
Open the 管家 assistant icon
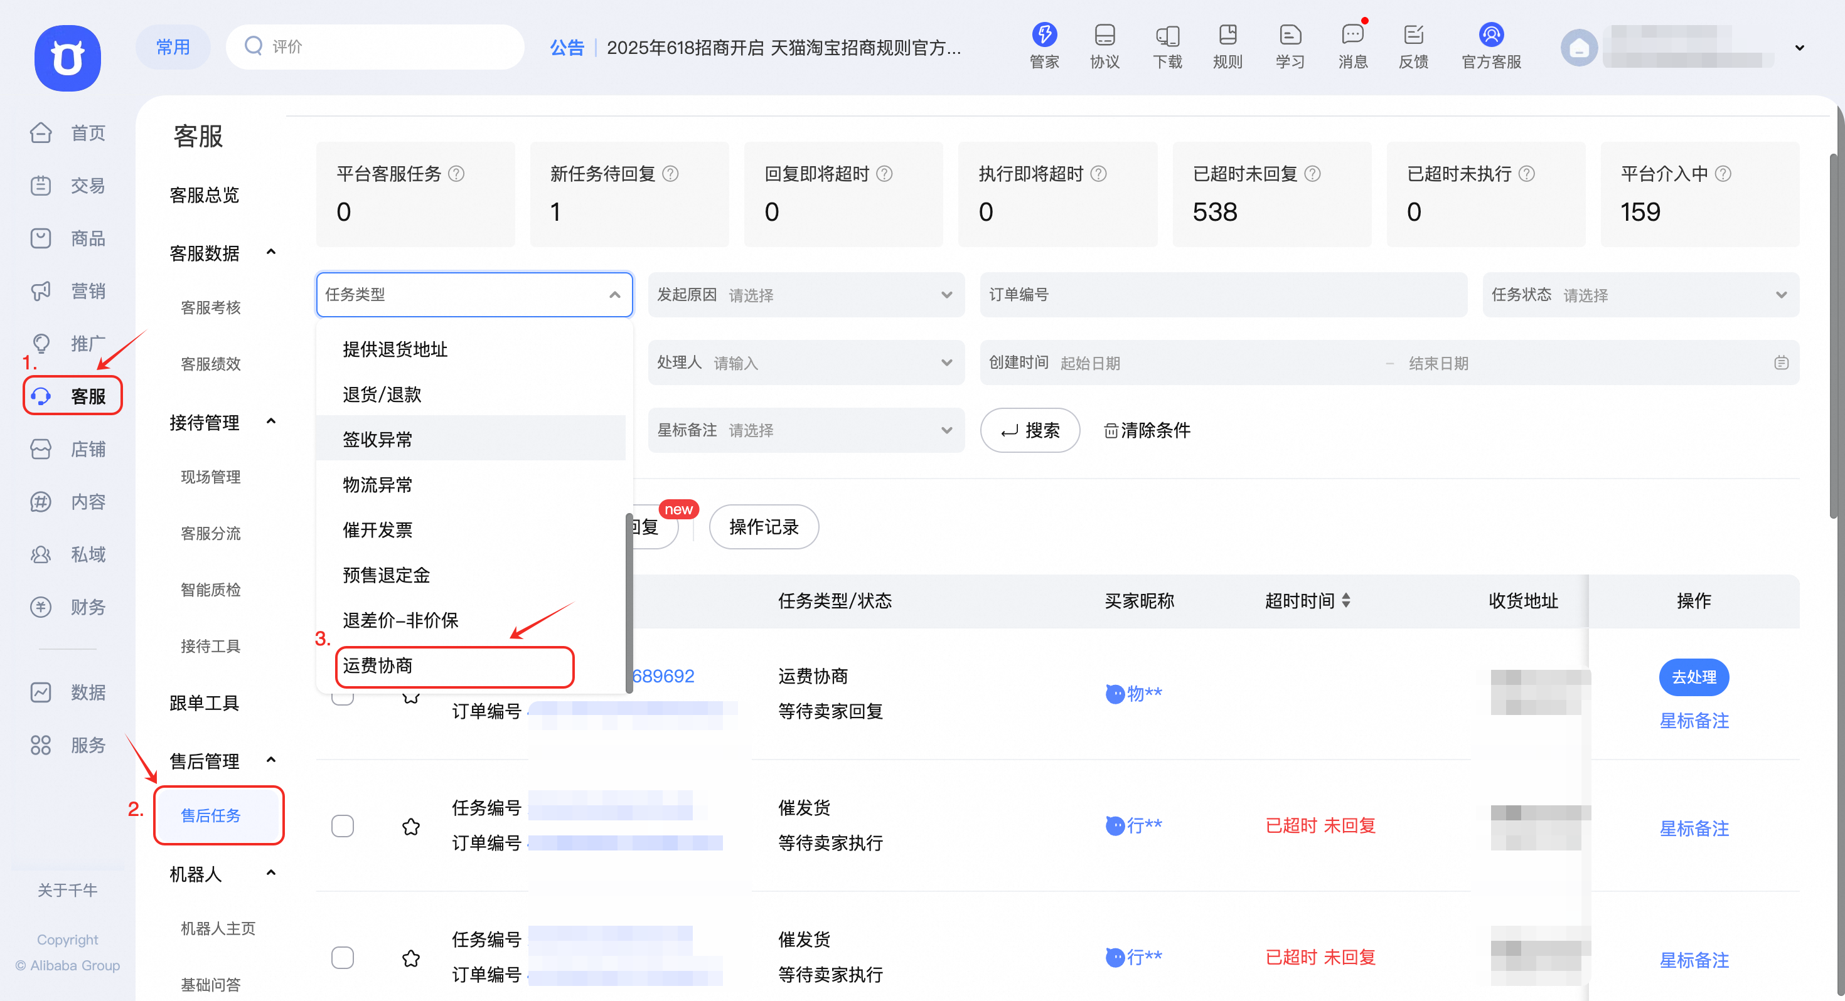pos(1044,34)
